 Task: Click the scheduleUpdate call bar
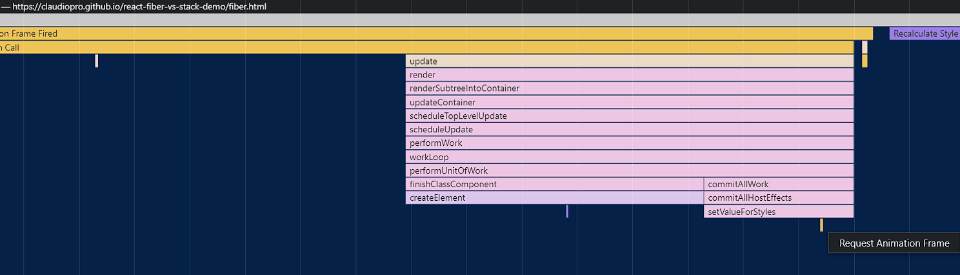click(629, 130)
